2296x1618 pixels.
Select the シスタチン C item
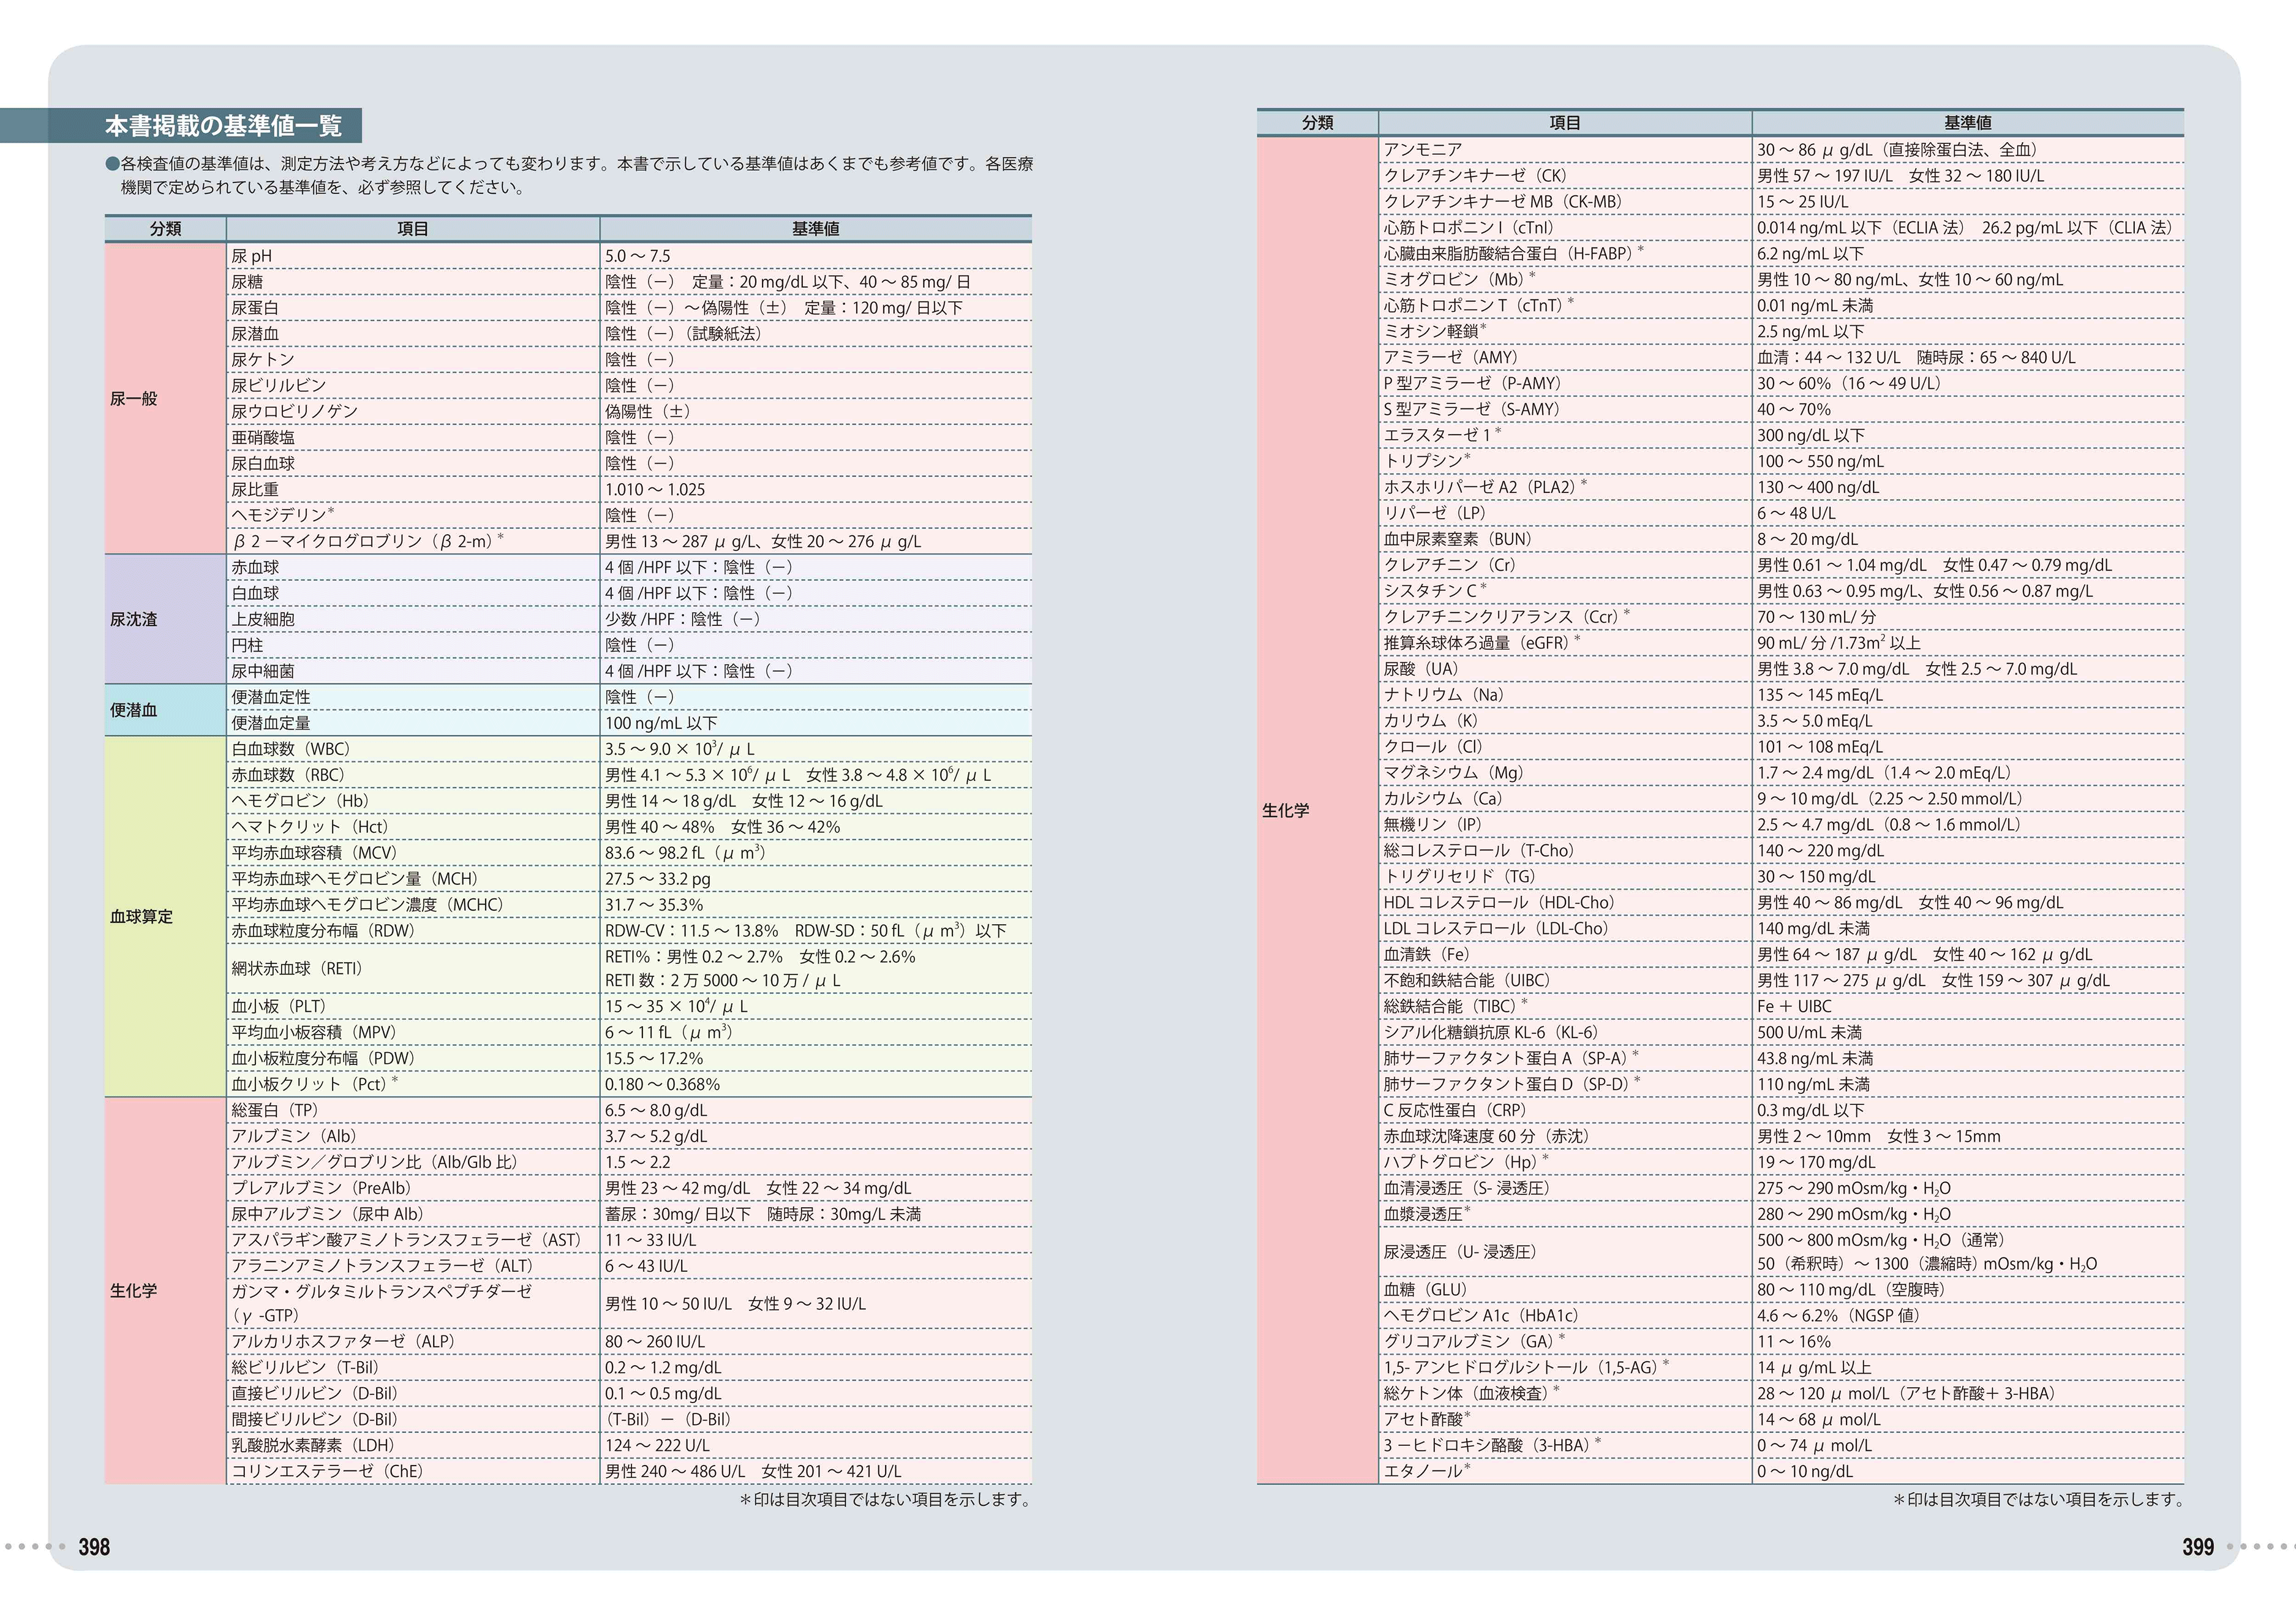coord(1435,591)
